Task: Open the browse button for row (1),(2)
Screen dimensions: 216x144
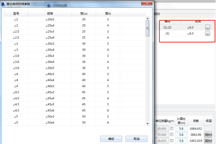Action: (x=207, y=27)
